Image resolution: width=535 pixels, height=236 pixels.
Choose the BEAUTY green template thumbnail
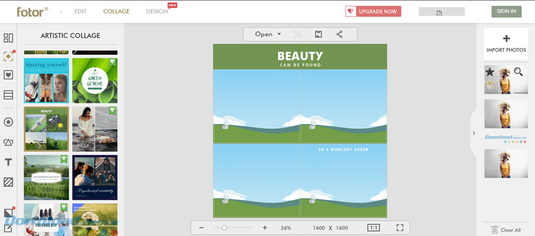[46, 129]
